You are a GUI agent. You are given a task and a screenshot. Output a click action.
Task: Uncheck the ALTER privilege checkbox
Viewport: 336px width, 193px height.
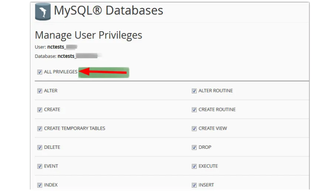(40, 91)
